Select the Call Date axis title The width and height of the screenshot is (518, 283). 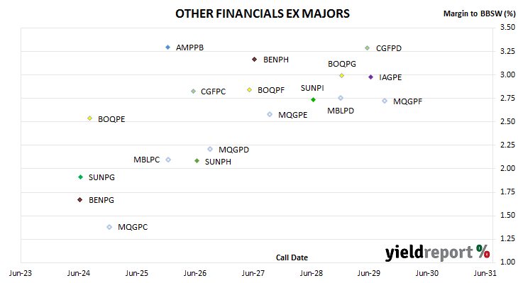coord(292,257)
